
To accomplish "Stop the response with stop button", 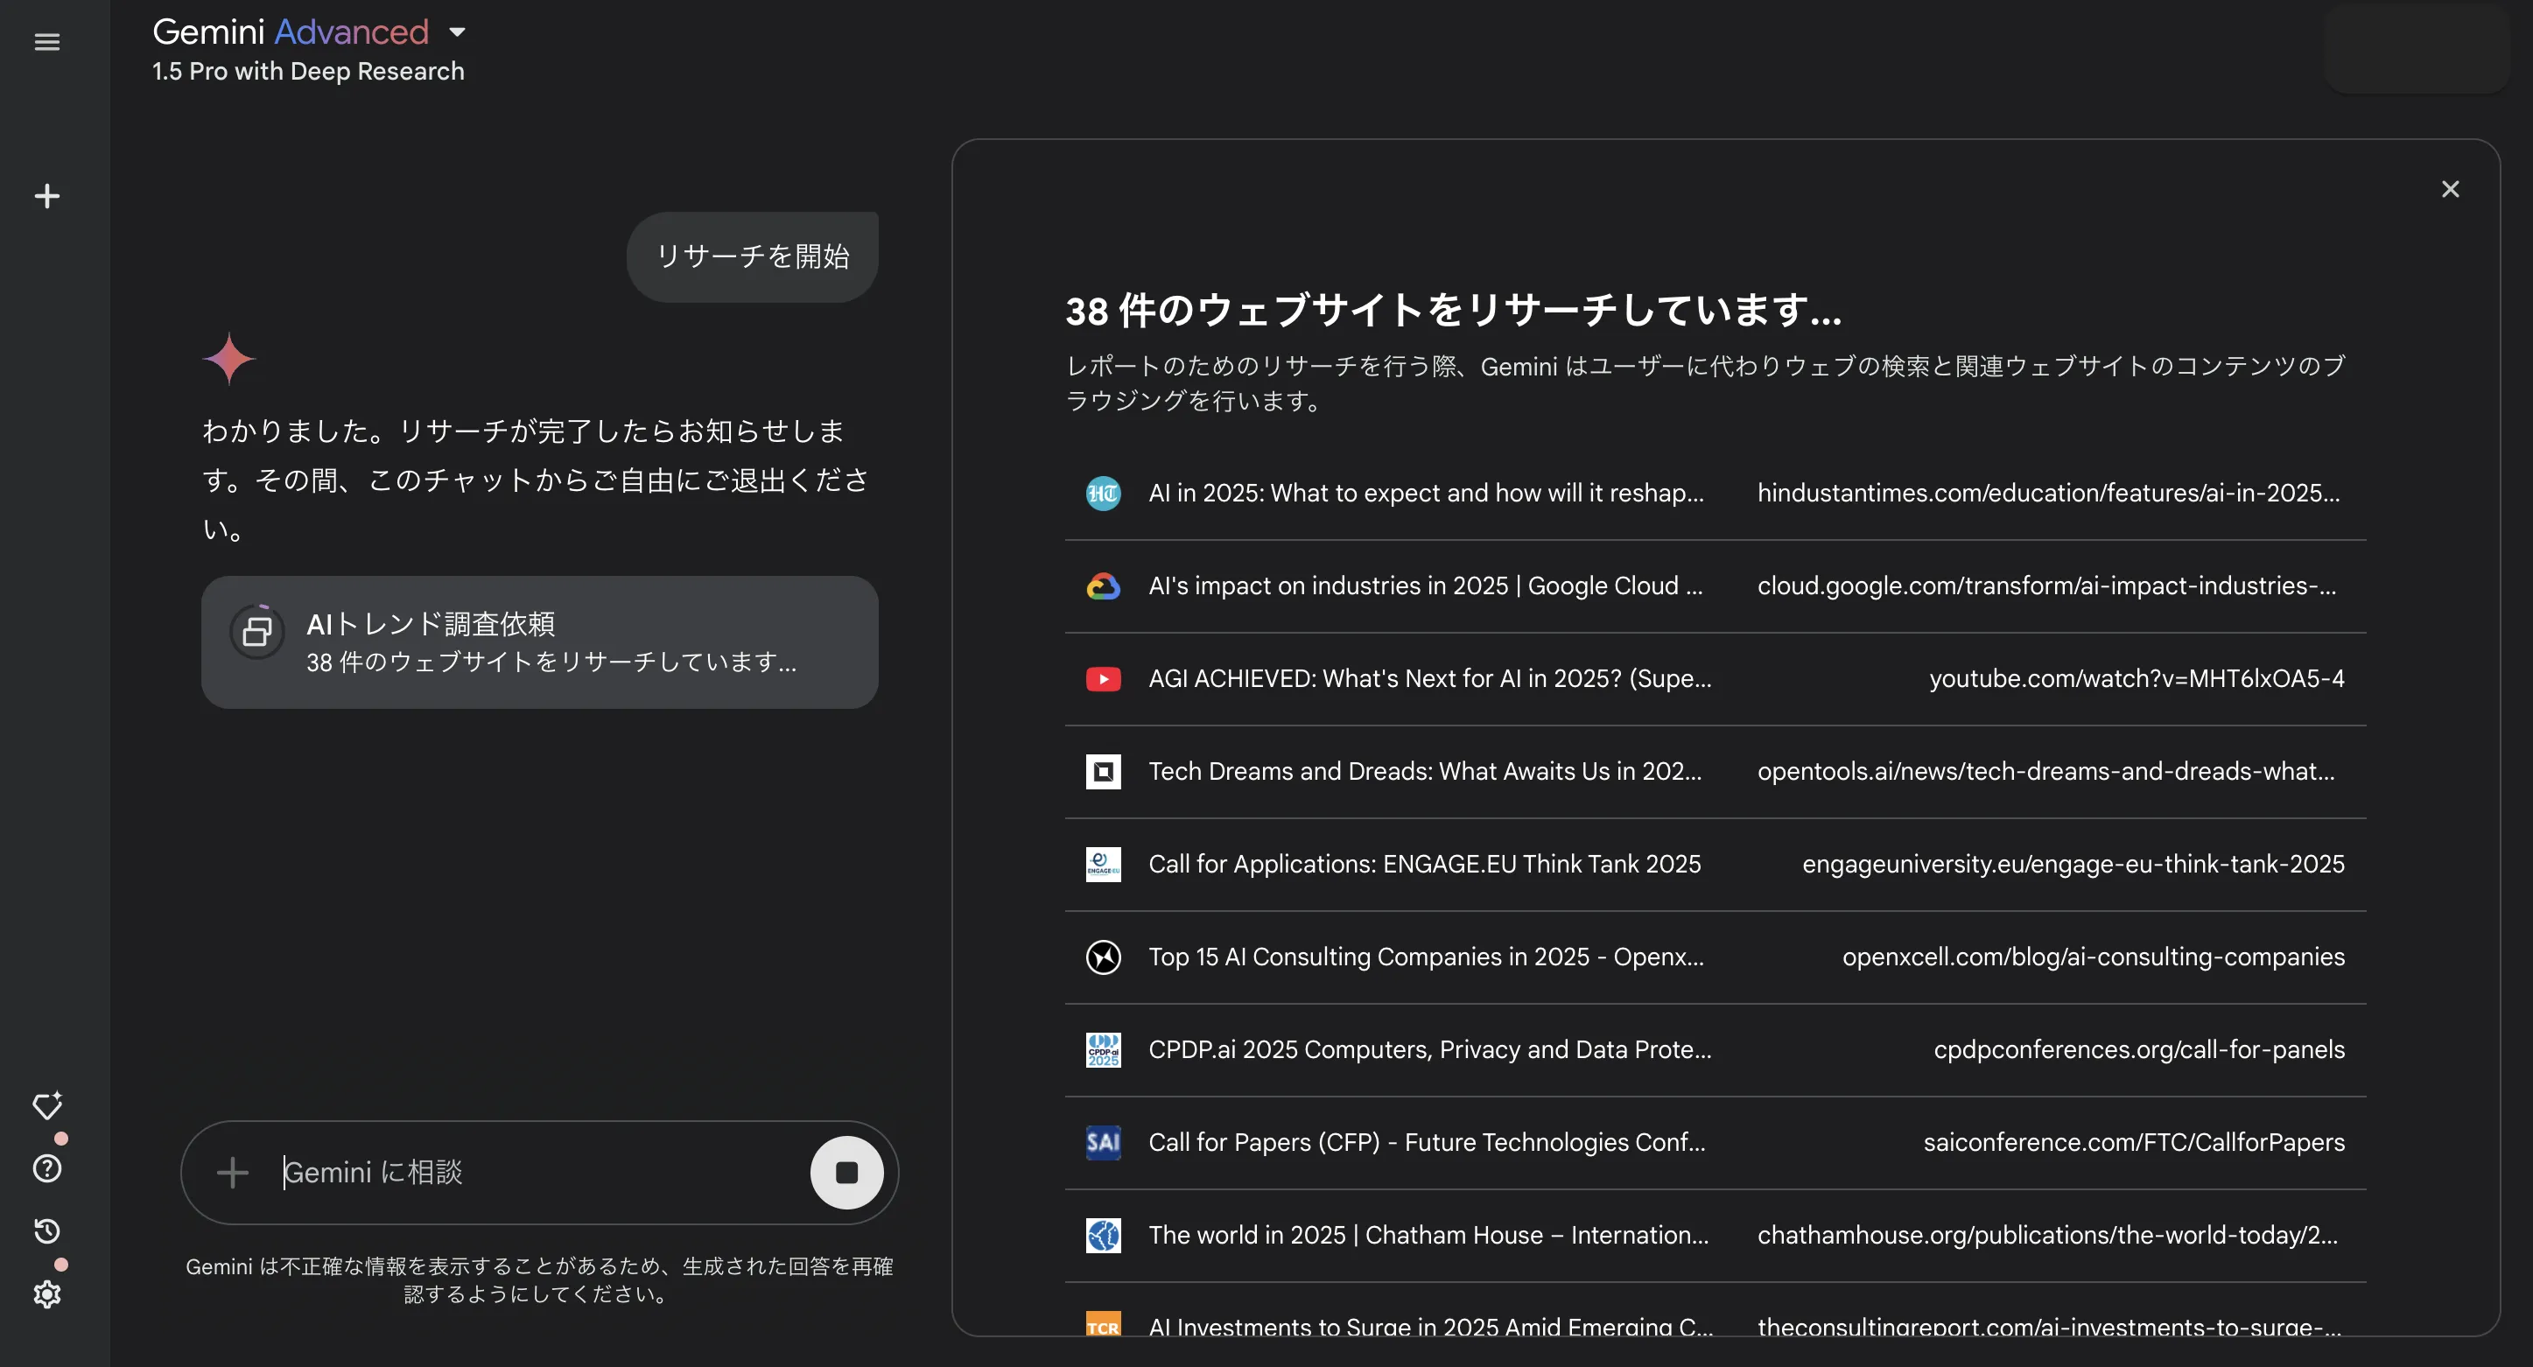I will click(846, 1172).
